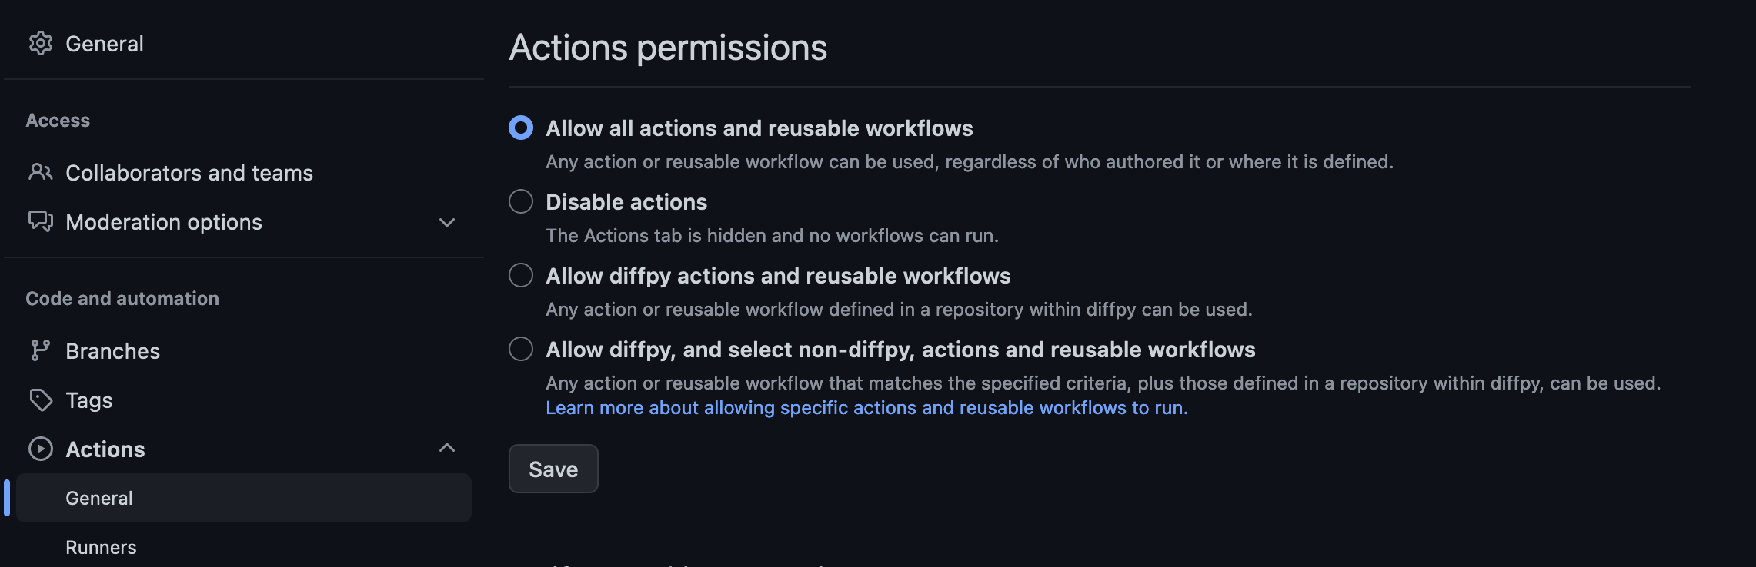The width and height of the screenshot is (1756, 567).
Task: Select the Disable actions option
Action: point(520,201)
